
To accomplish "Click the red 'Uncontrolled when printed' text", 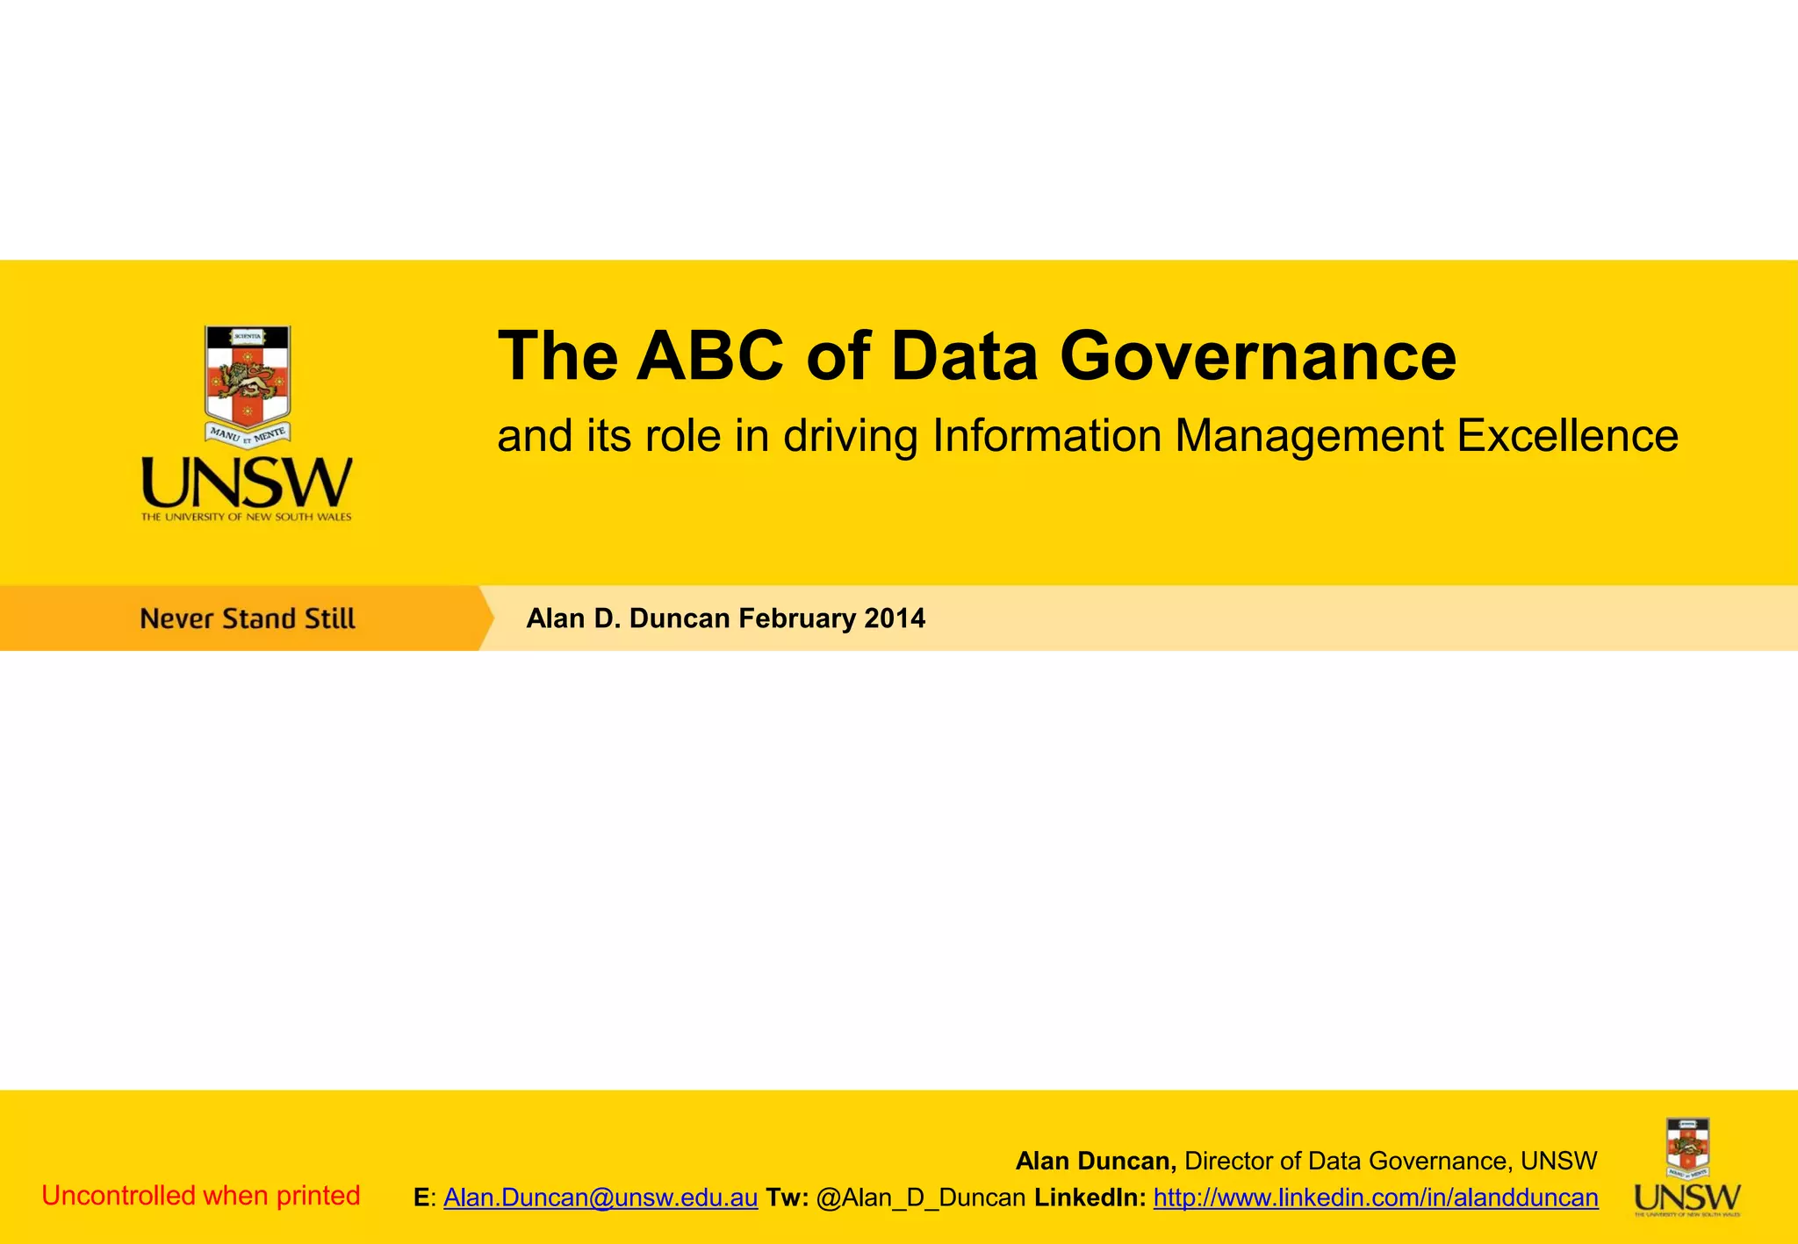I will 201,1196.
